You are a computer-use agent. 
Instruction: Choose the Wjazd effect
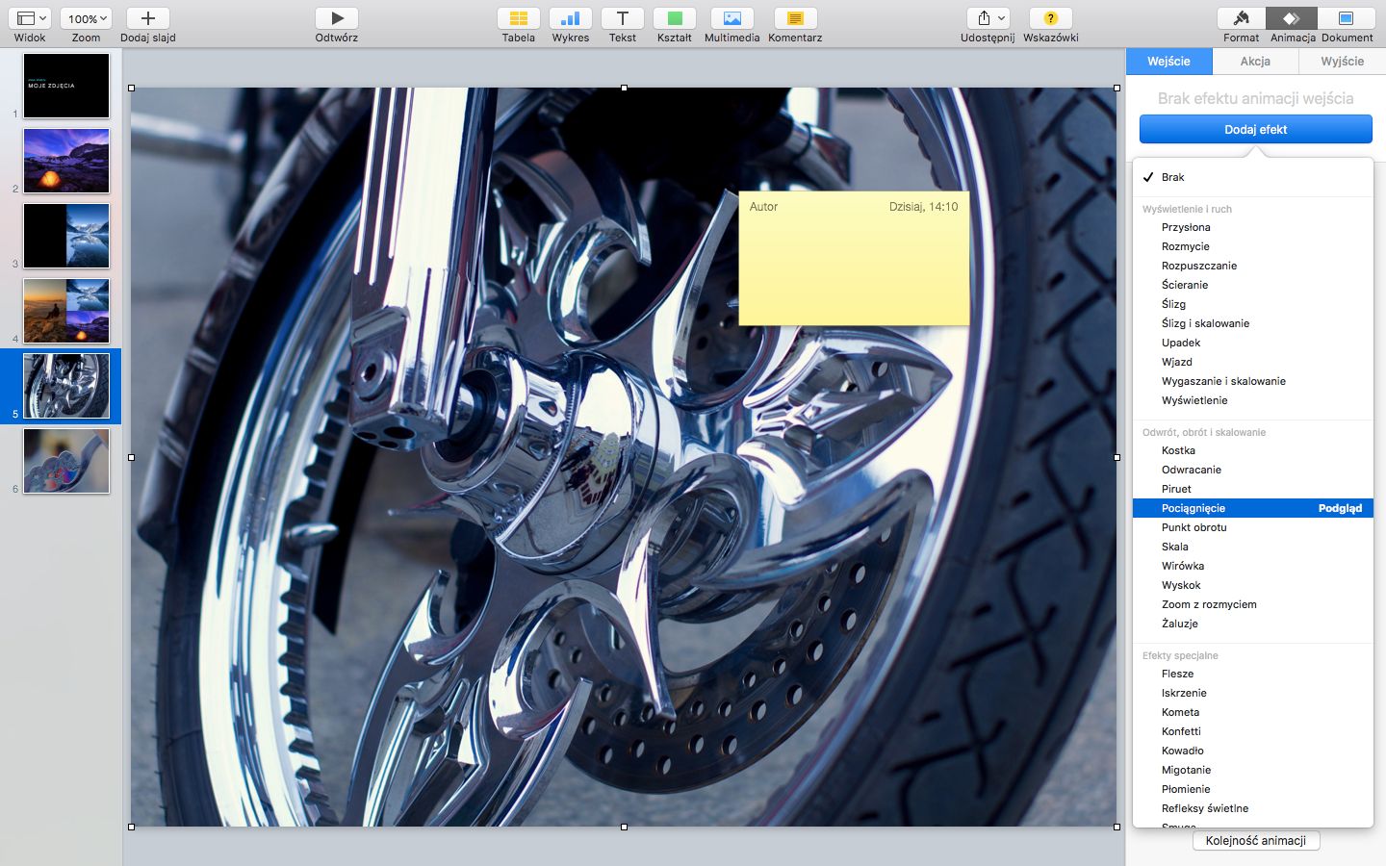1253,362
